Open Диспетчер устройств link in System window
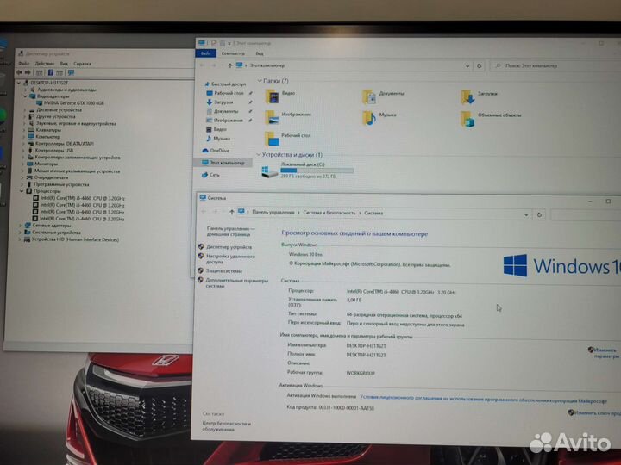Viewport: 621px width, 465px height. pyautogui.click(x=229, y=247)
